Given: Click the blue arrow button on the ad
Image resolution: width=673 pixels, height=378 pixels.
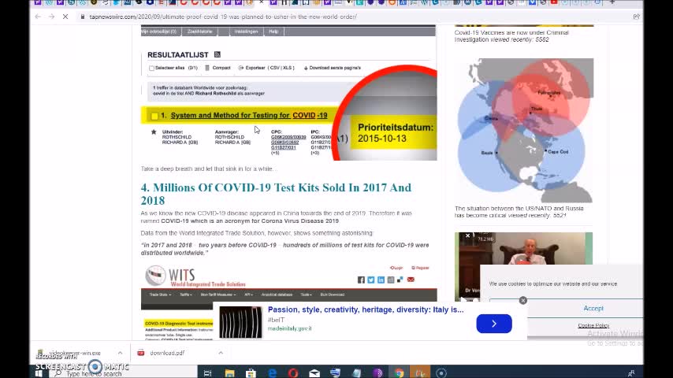Looking at the screenshot, I should click(494, 324).
